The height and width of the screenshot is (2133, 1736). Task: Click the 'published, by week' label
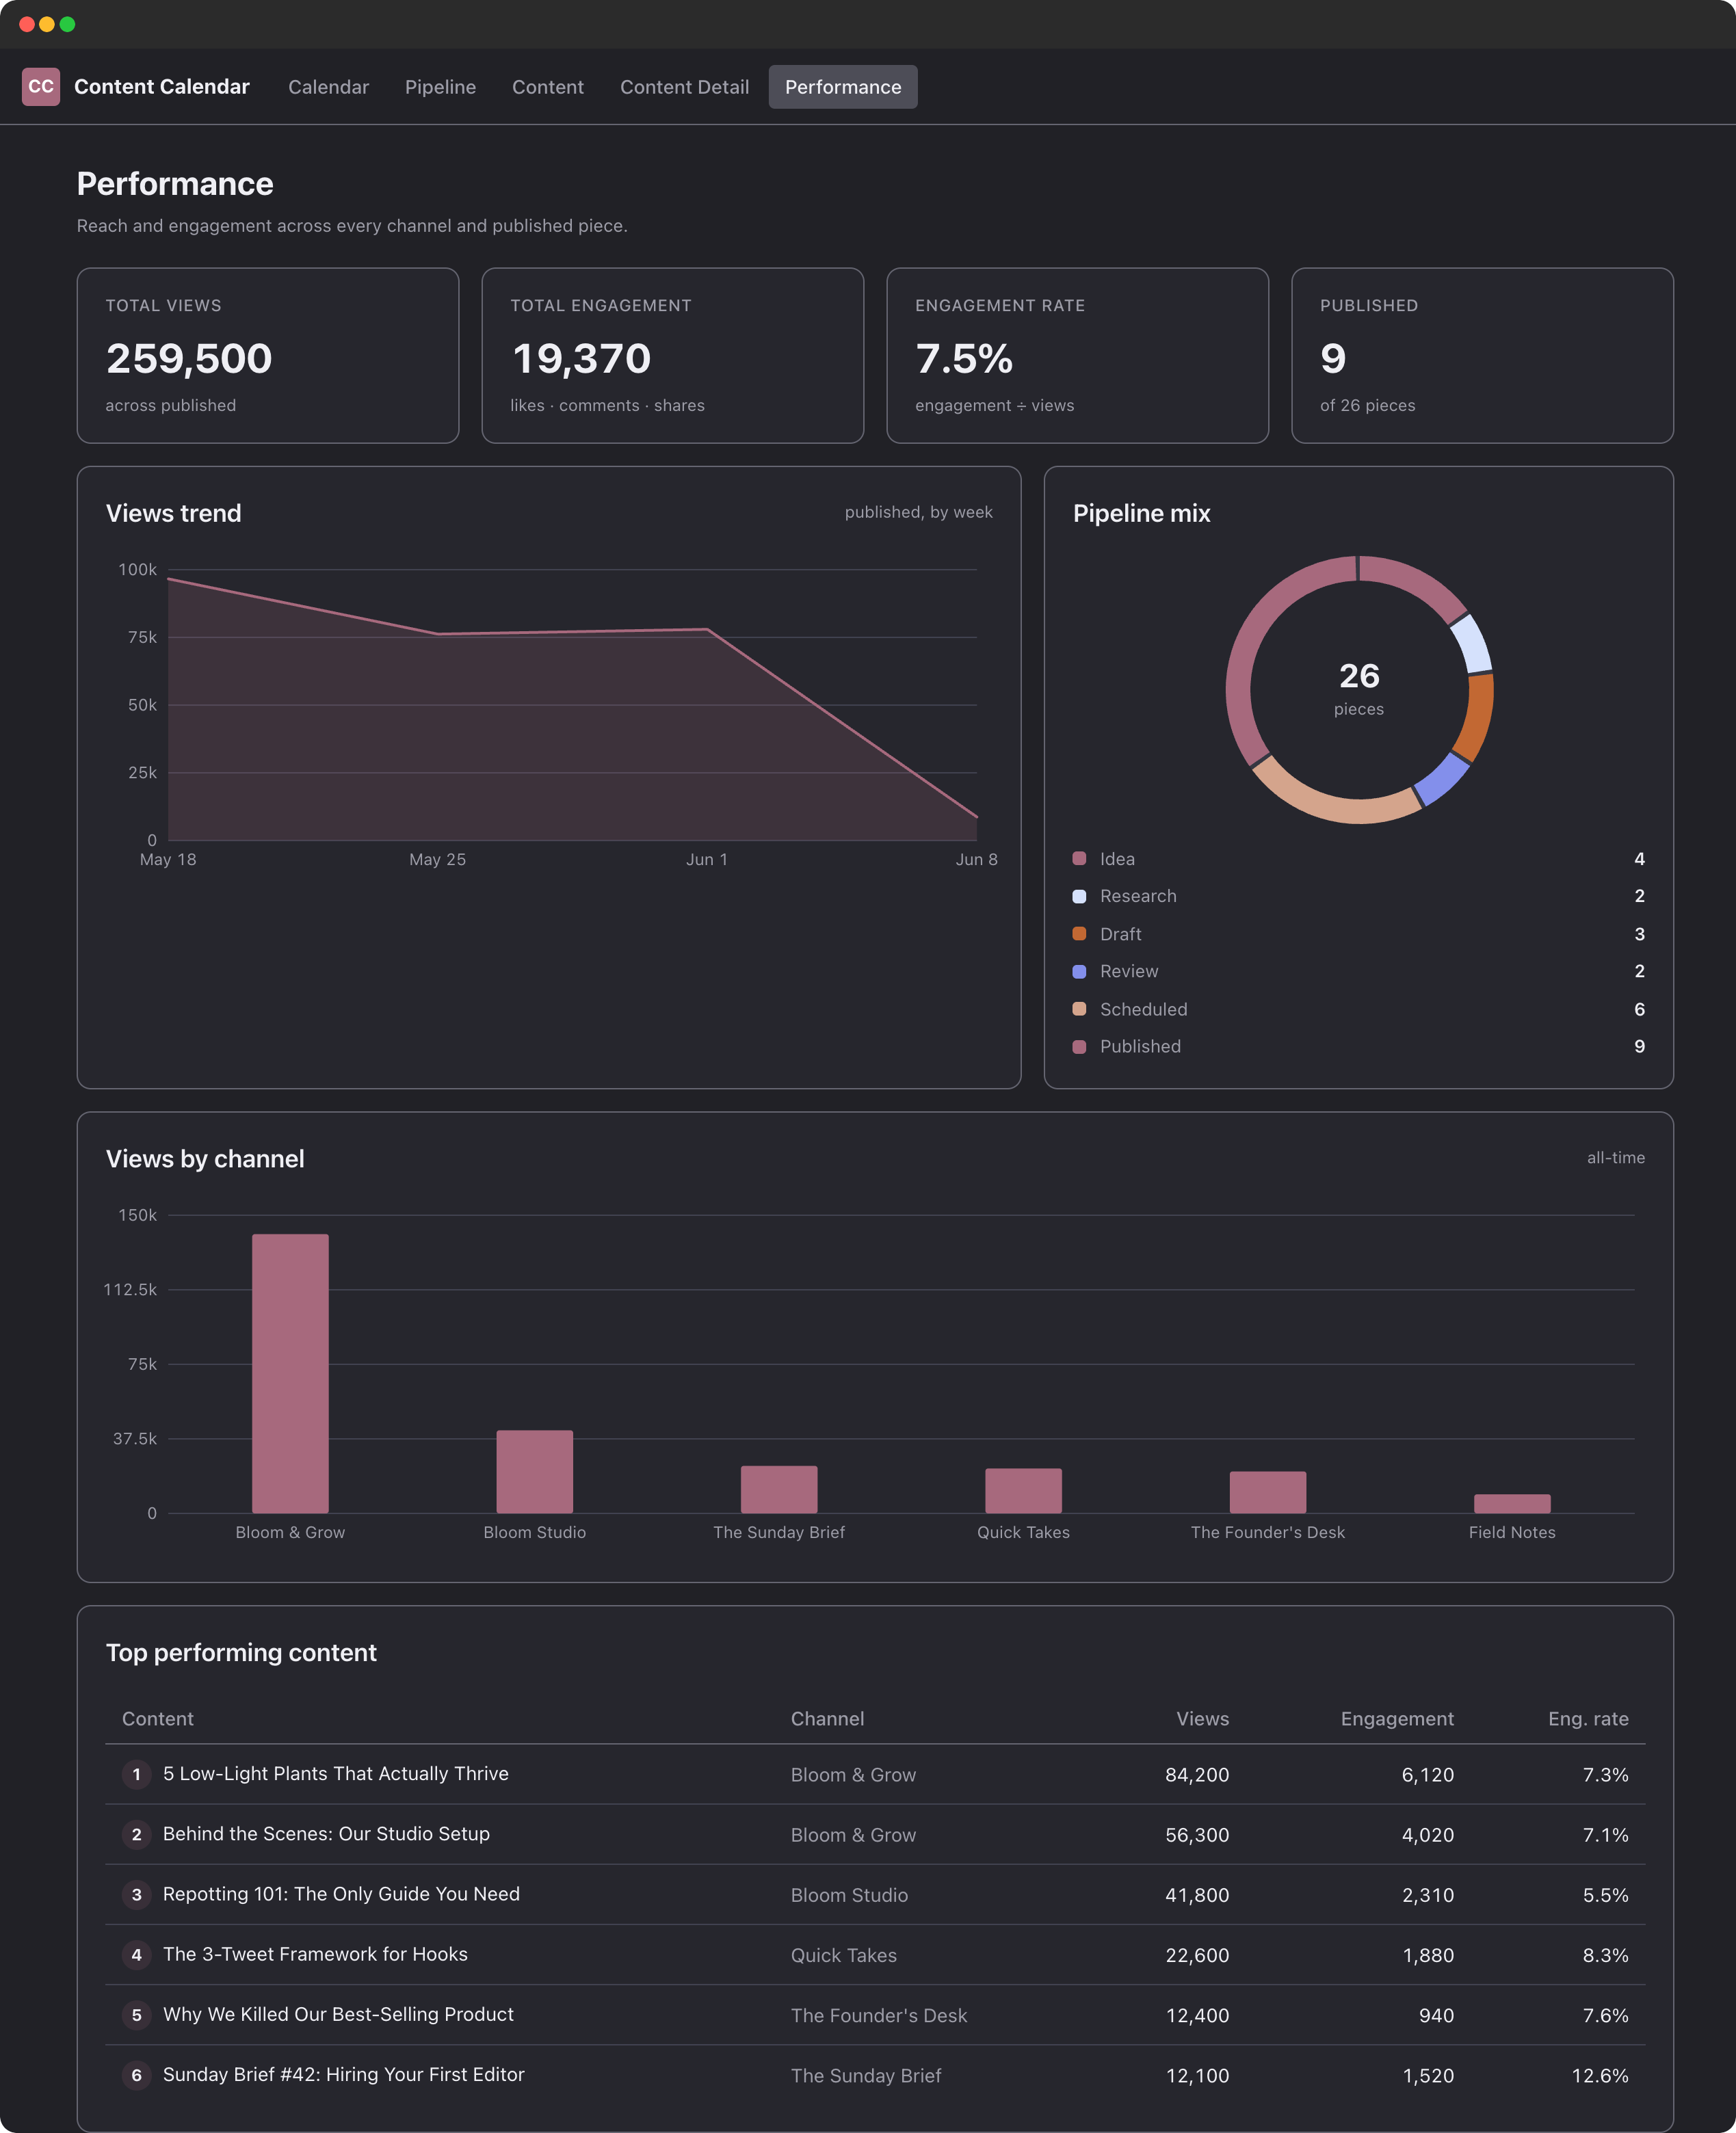click(x=918, y=512)
